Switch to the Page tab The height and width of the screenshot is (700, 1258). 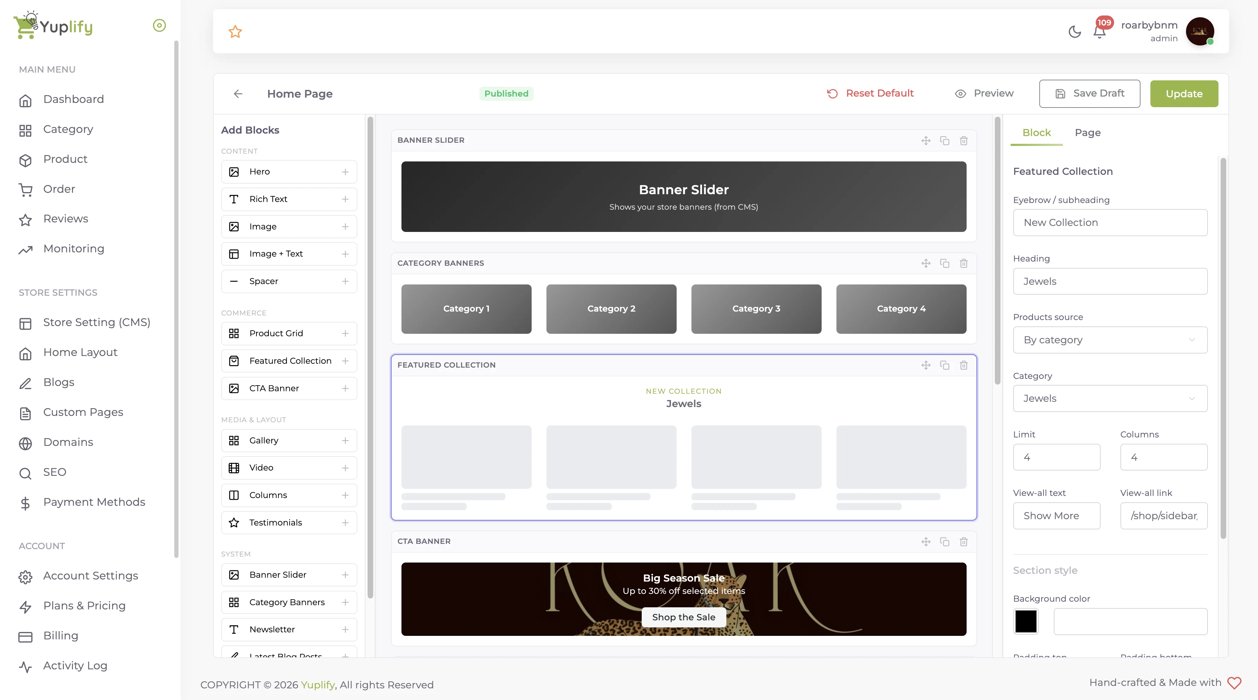1088,133
